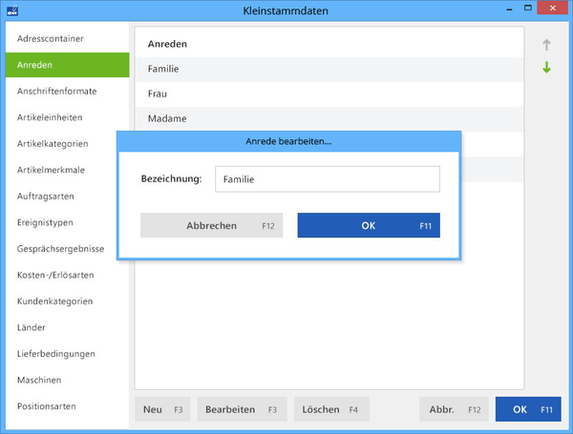The image size is (573, 434).
Task: Open Adresscontainer in the sidebar
Action: (x=67, y=39)
